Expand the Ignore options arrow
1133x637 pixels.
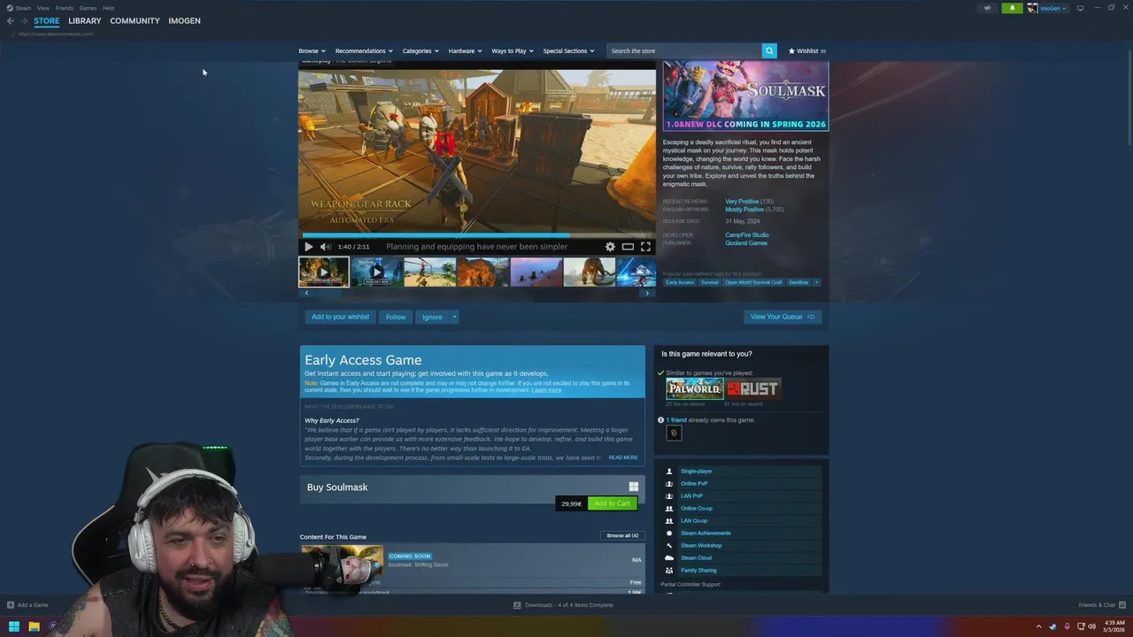point(454,317)
